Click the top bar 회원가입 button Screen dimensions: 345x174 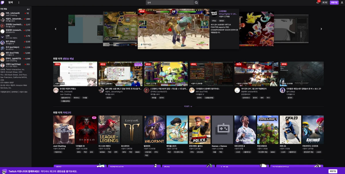click(x=334, y=2)
